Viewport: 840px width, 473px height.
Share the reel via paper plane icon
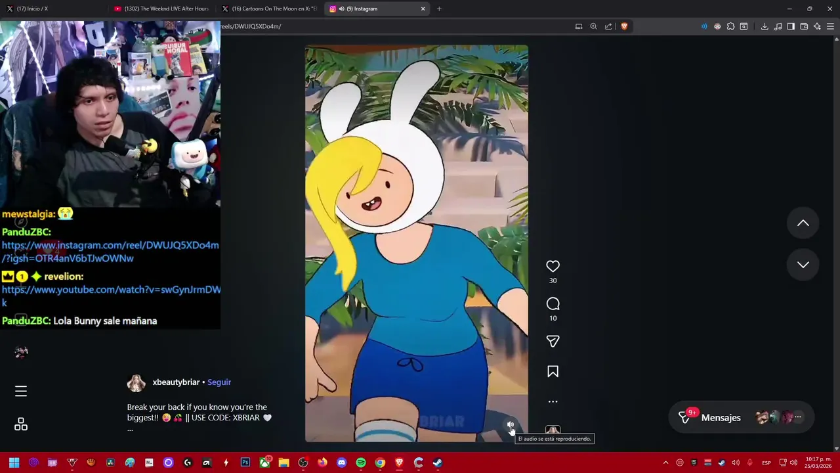pos(553,341)
